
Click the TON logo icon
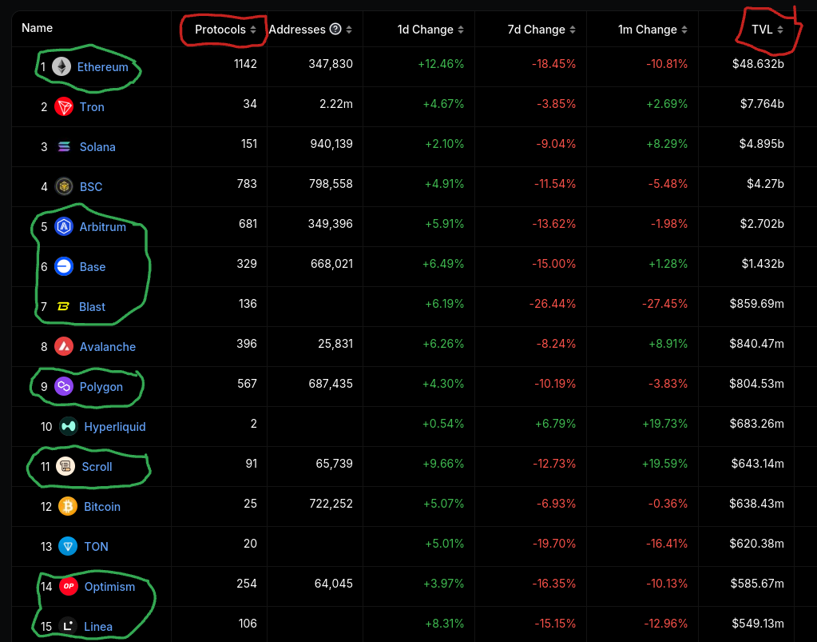click(x=68, y=547)
